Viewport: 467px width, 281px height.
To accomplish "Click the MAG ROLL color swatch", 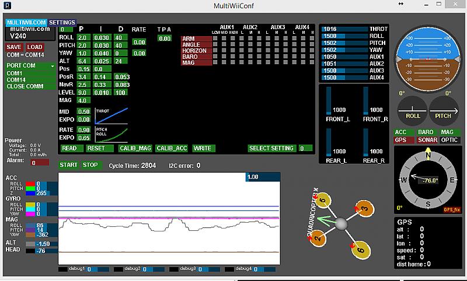I will (30, 226).
